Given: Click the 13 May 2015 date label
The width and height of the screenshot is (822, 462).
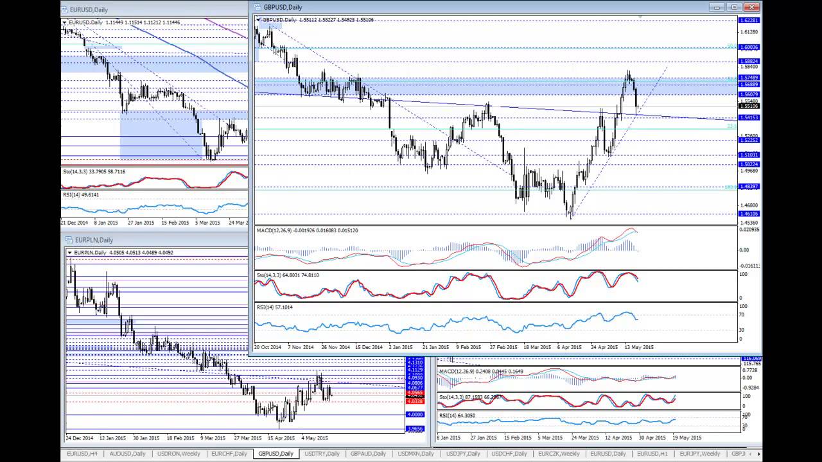Looking at the screenshot, I should 639,347.
